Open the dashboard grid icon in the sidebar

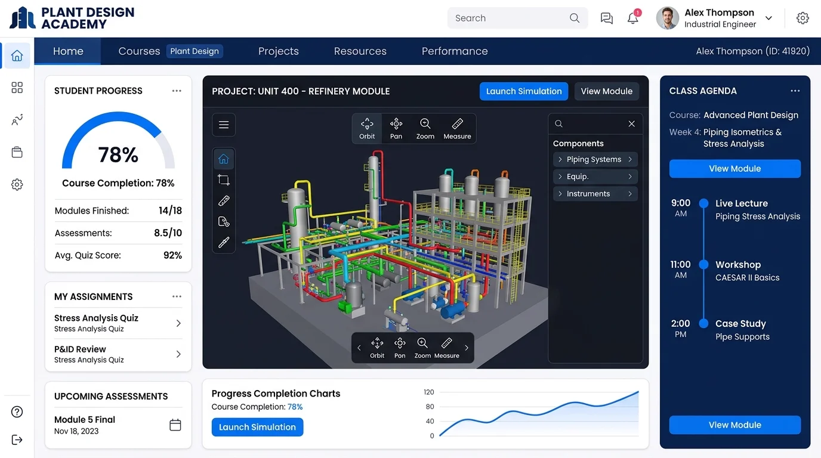[x=17, y=88]
